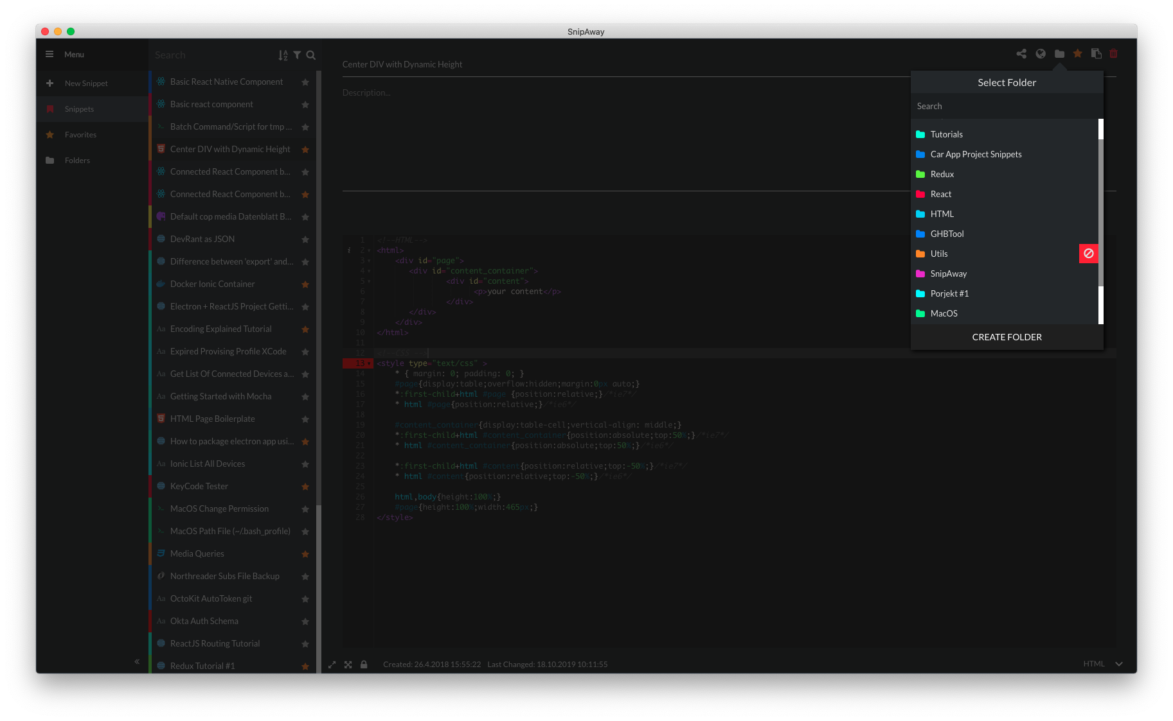Click the snippet list scrollbar
Screen dimensions: 1173x721
[318, 289]
